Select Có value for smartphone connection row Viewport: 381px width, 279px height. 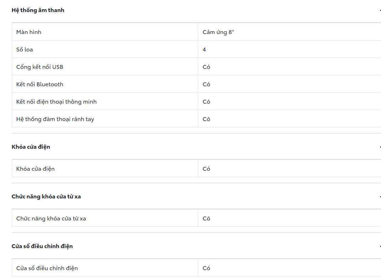point(206,102)
